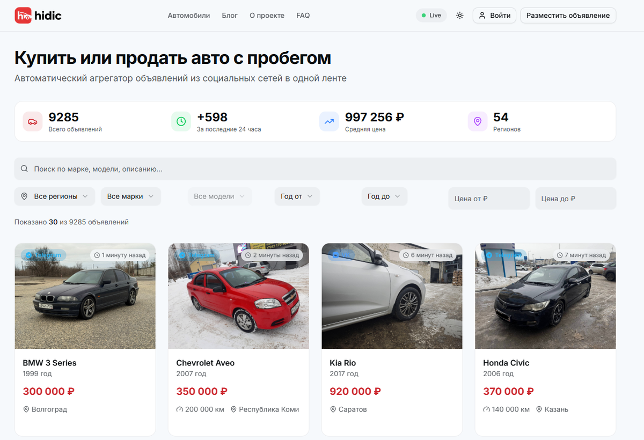Click the source badge on Kia Rio card
Screen dimensions: 644x440
coord(342,255)
